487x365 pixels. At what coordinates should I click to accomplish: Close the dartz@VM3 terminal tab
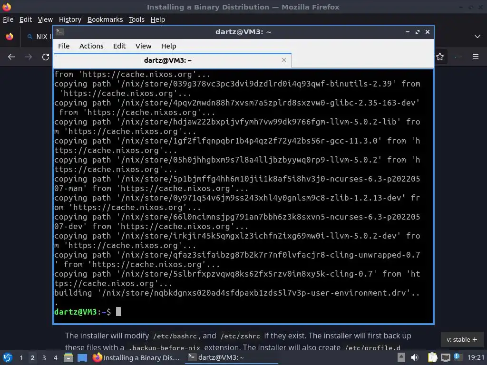(283, 60)
